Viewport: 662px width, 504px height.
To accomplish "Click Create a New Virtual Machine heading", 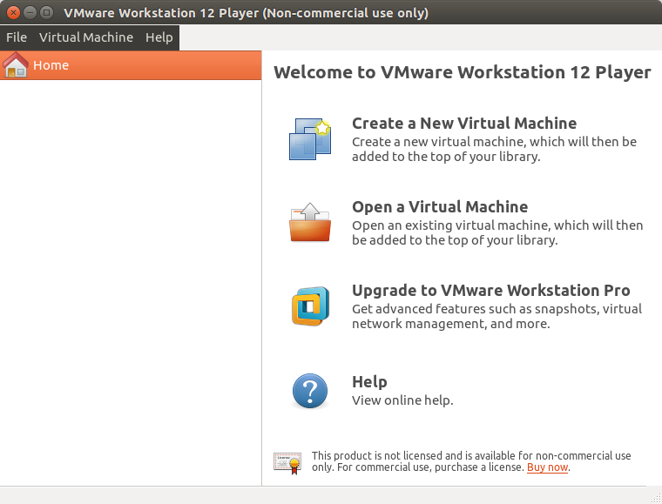I will coord(464,123).
